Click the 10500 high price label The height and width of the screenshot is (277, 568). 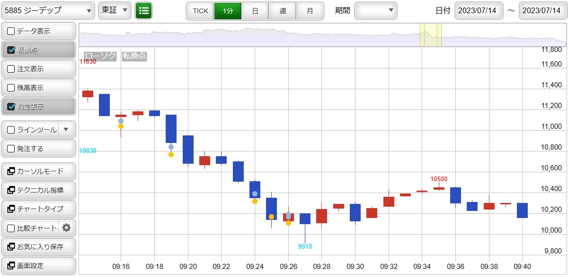[439, 179]
